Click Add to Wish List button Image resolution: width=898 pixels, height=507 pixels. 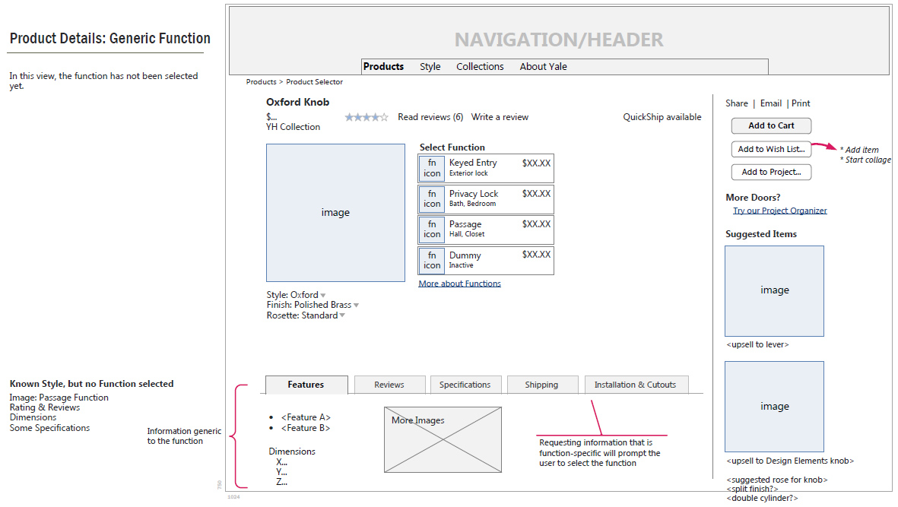(x=772, y=149)
